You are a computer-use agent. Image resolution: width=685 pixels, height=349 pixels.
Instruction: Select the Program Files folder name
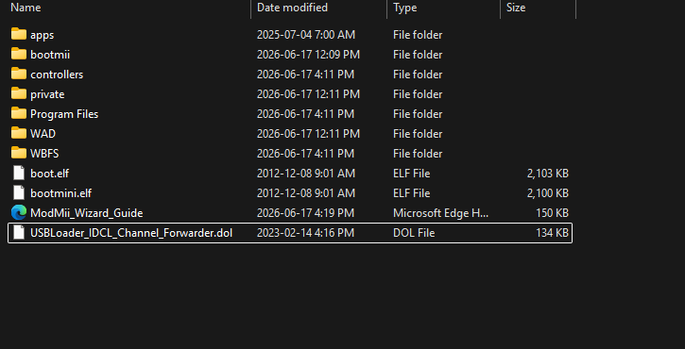(64, 114)
